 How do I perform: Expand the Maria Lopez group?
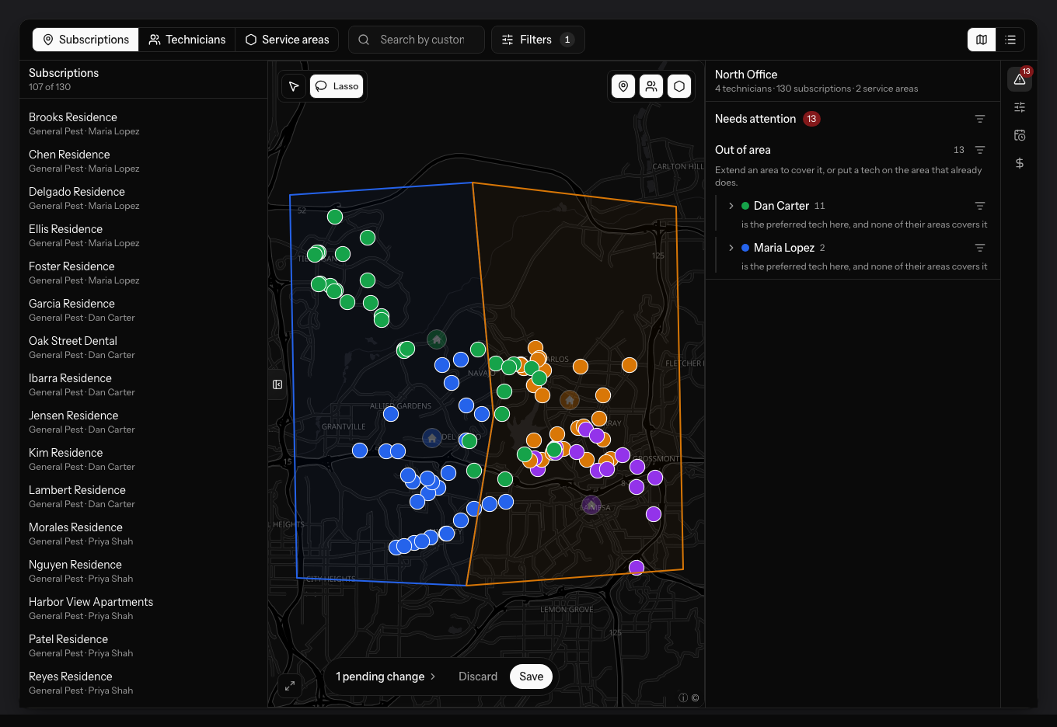(731, 248)
